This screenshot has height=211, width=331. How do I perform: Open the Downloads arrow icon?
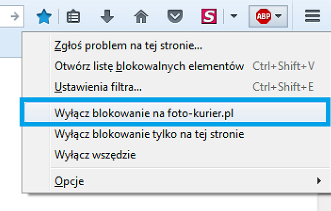tap(107, 16)
